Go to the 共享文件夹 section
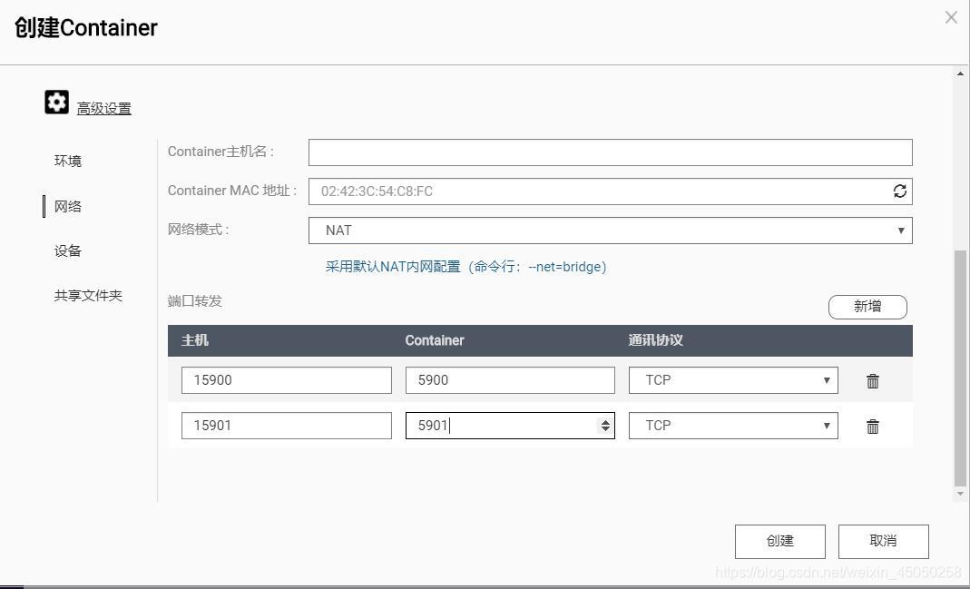The height and width of the screenshot is (589, 970). tap(88, 296)
